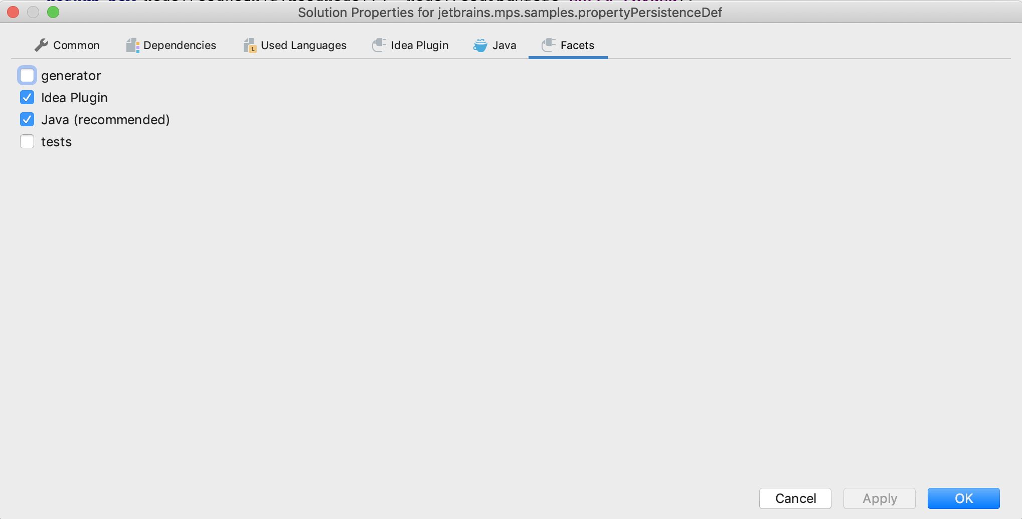This screenshot has height=519, width=1022.
Task: Enable the tests facet checkbox
Action: click(x=27, y=141)
